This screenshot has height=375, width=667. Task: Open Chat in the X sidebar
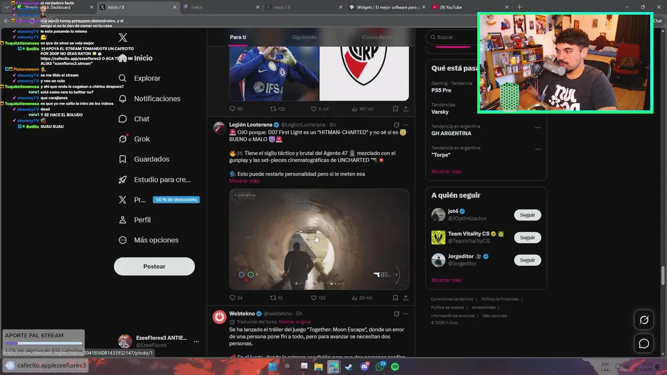click(x=134, y=119)
